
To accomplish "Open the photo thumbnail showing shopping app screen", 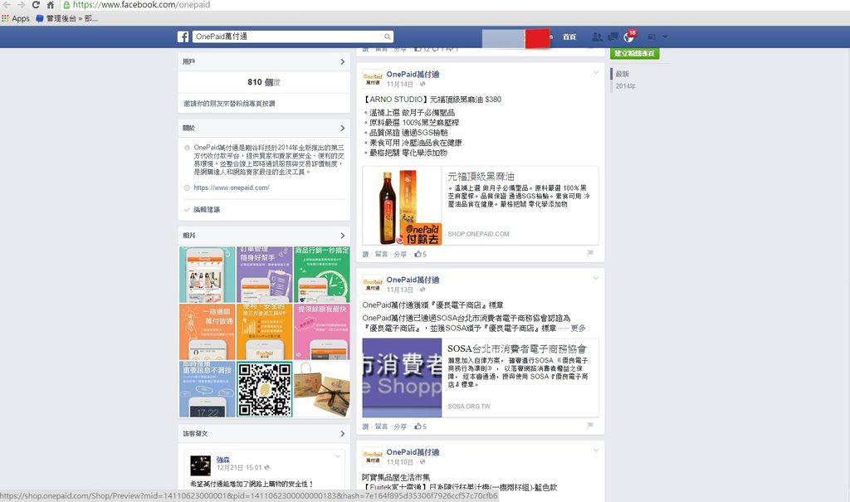I will tap(207, 275).
